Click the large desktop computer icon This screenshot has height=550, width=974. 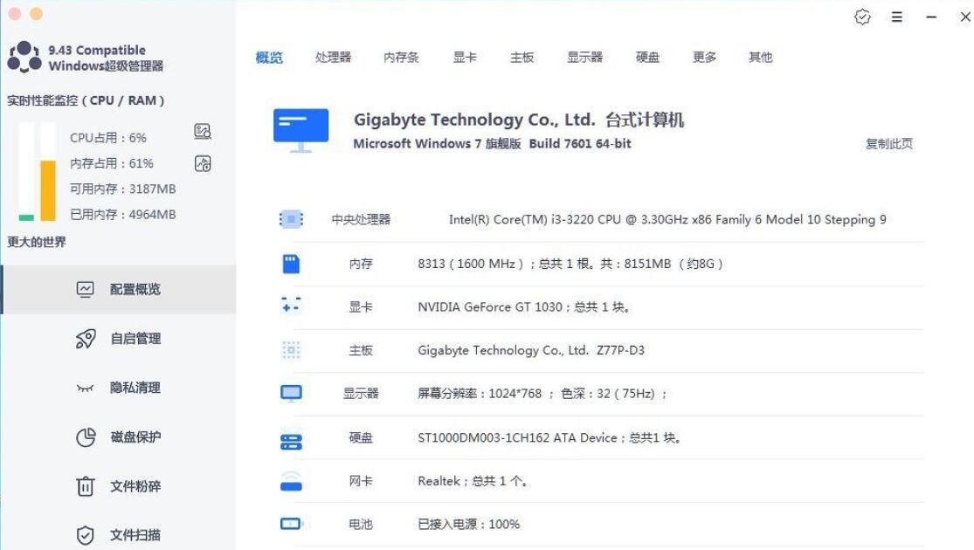pos(300,130)
